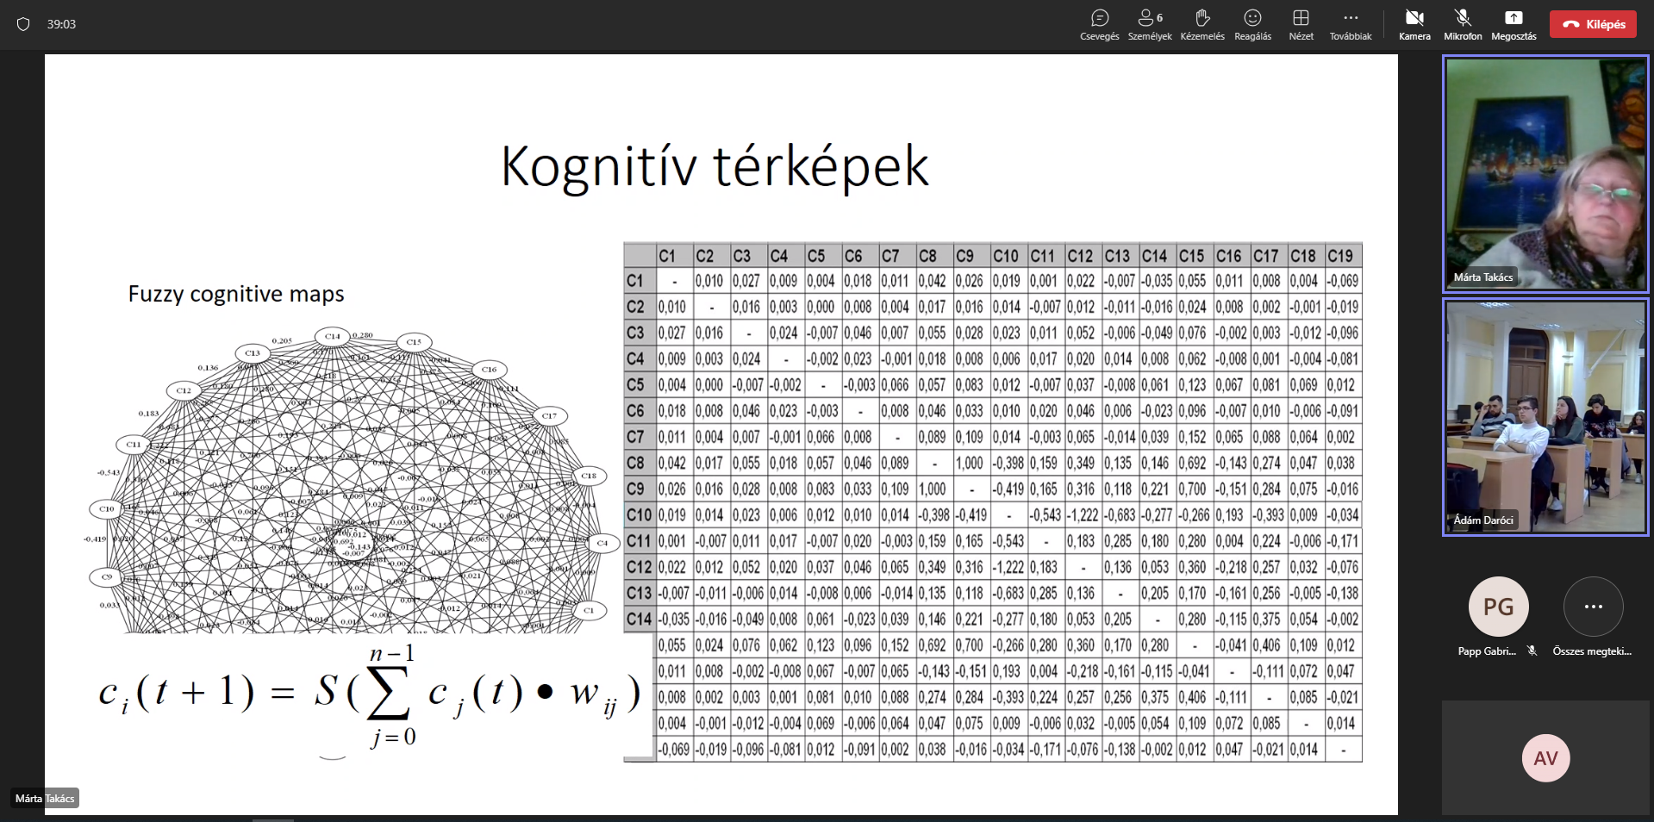This screenshot has width=1654, height=822.
Task: Click the fuzzy cognitive map graph
Action: 345,483
